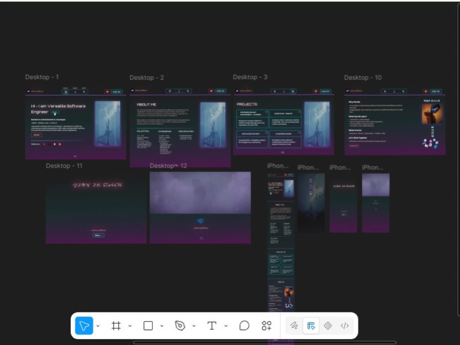Select the "Desktop - 3" frame label

click(x=250, y=77)
